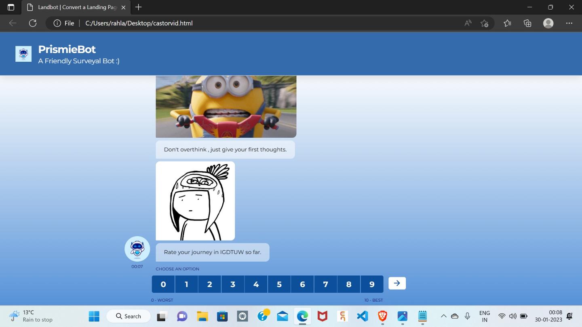Open the Settings and more menu
582x327 pixels.
tap(569, 23)
